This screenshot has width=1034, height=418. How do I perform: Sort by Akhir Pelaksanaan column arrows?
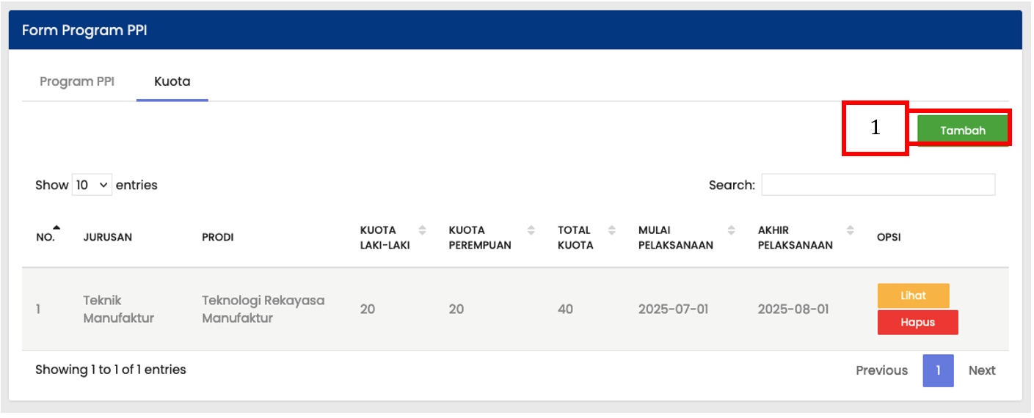click(x=850, y=230)
